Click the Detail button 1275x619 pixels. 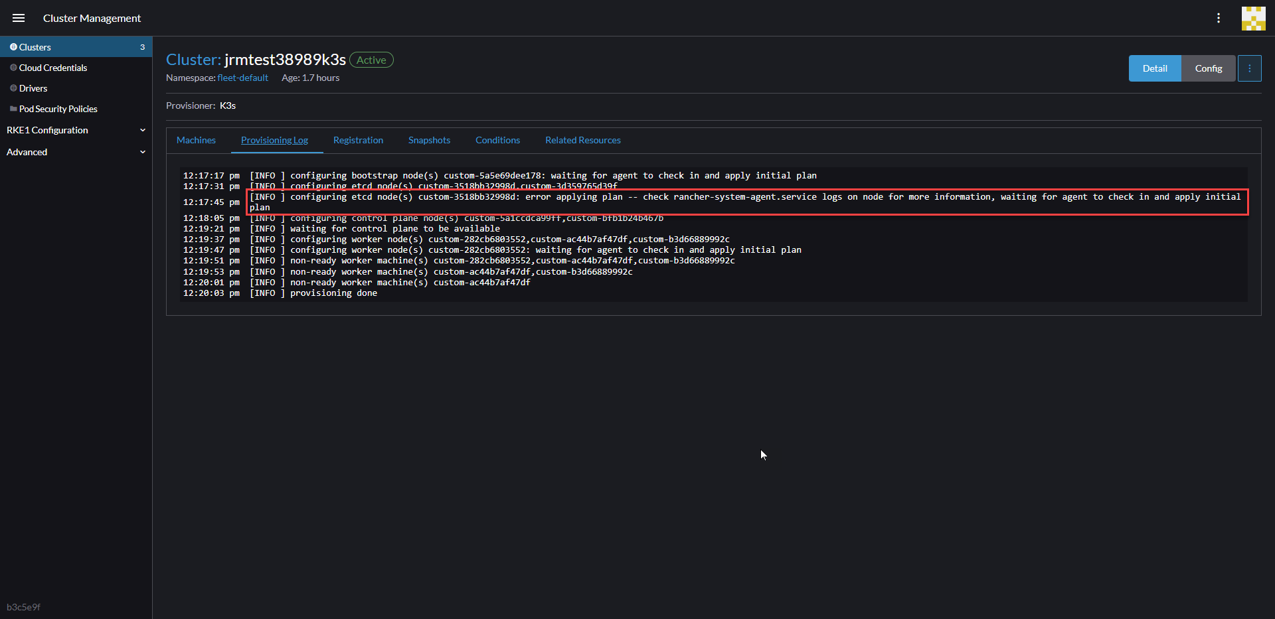[1155, 68]
